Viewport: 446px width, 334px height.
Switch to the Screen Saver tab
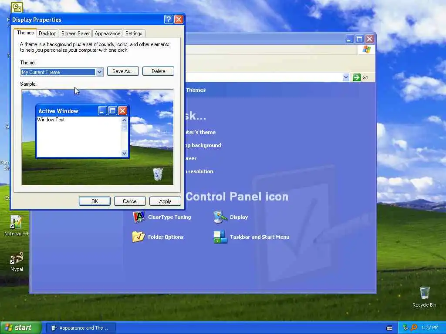click(76, 33)
